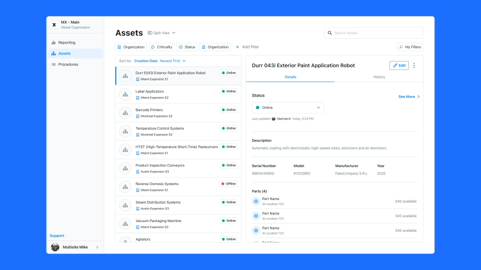481x270 pixels.
Task: Select Steam Distribution Systems asset
Action: 178,205
